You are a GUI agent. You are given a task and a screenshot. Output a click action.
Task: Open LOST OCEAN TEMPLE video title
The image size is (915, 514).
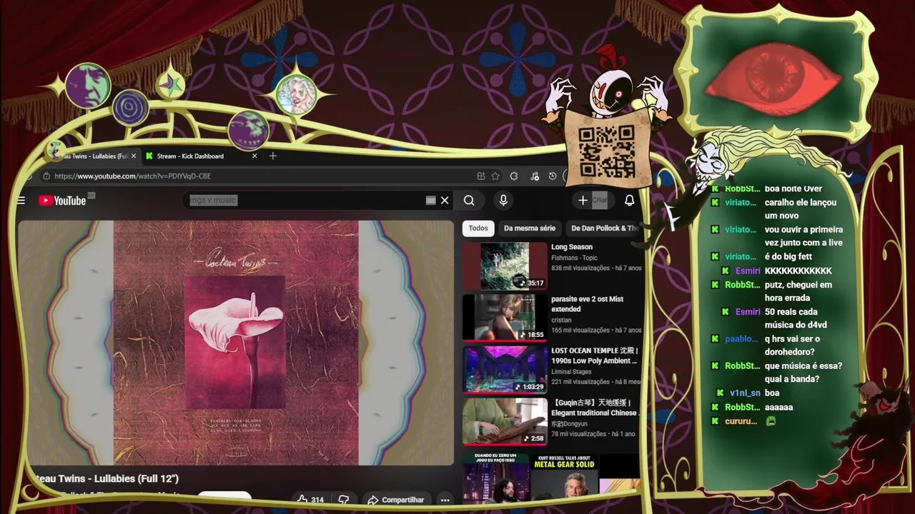[x=595, y=356]
